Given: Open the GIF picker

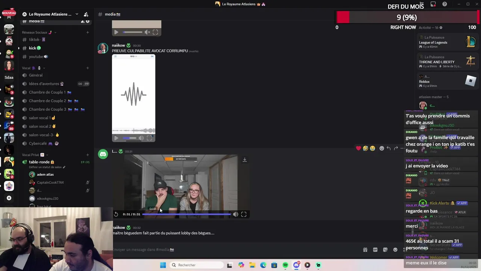Looking at the screenshot, I should 375,250.
